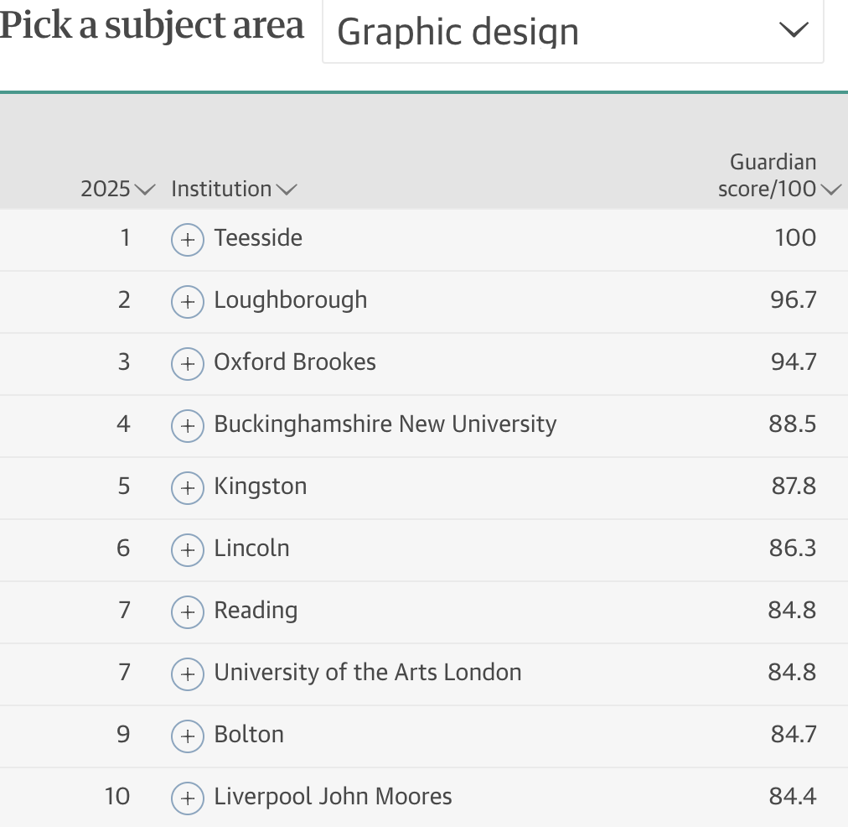Select University of the Arts London name

(x=368, y=672)
